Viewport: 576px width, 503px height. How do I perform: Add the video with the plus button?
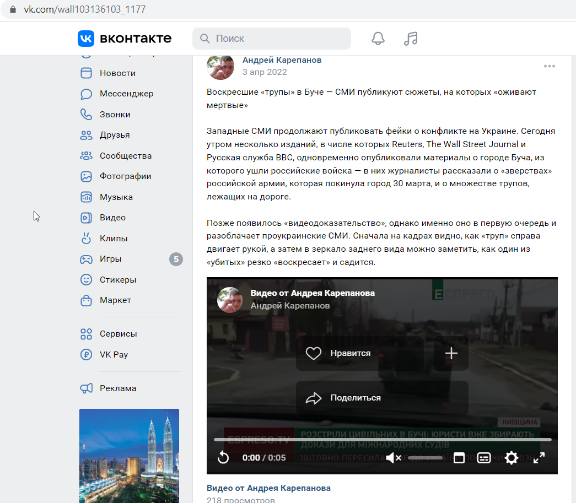[x=451, y=353]
